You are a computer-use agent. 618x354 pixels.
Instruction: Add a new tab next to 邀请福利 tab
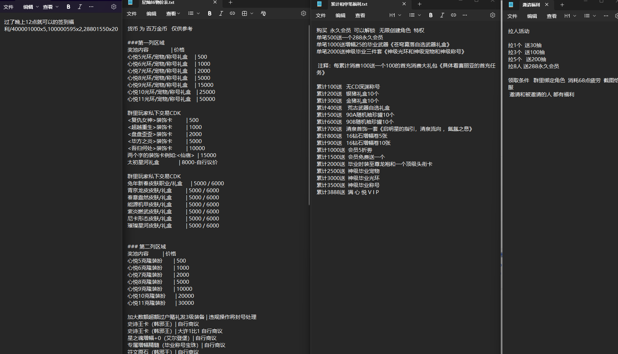click(x=562, y=5)
